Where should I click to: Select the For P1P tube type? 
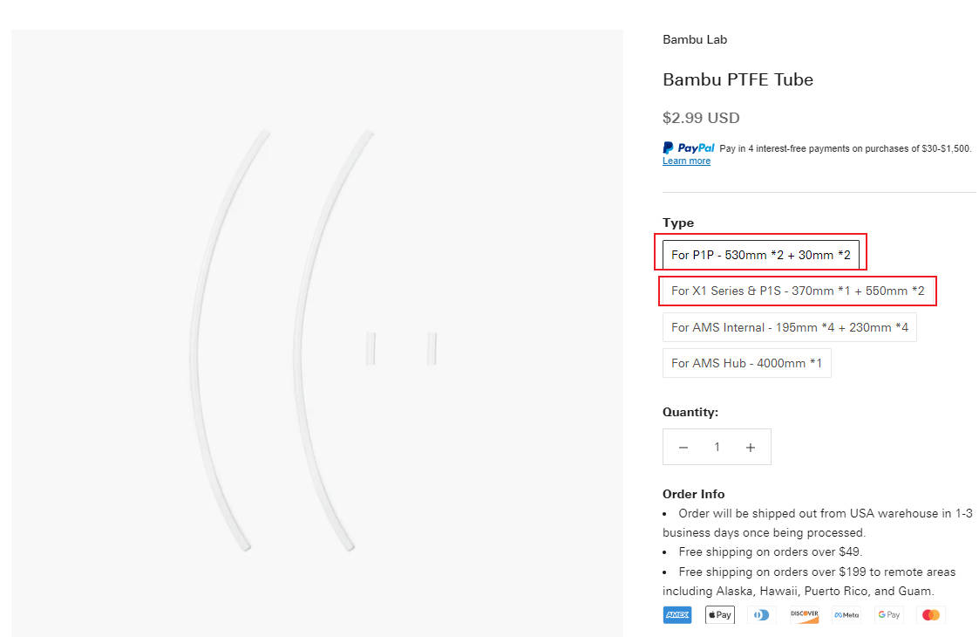point(760,255)
